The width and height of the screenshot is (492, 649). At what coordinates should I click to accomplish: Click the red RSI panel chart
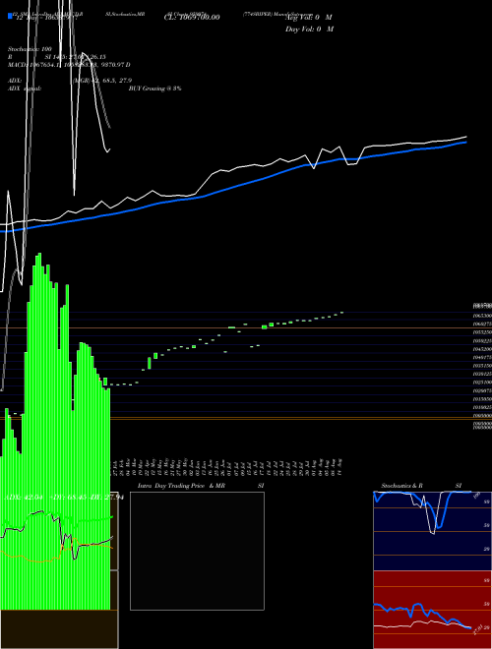432,610
